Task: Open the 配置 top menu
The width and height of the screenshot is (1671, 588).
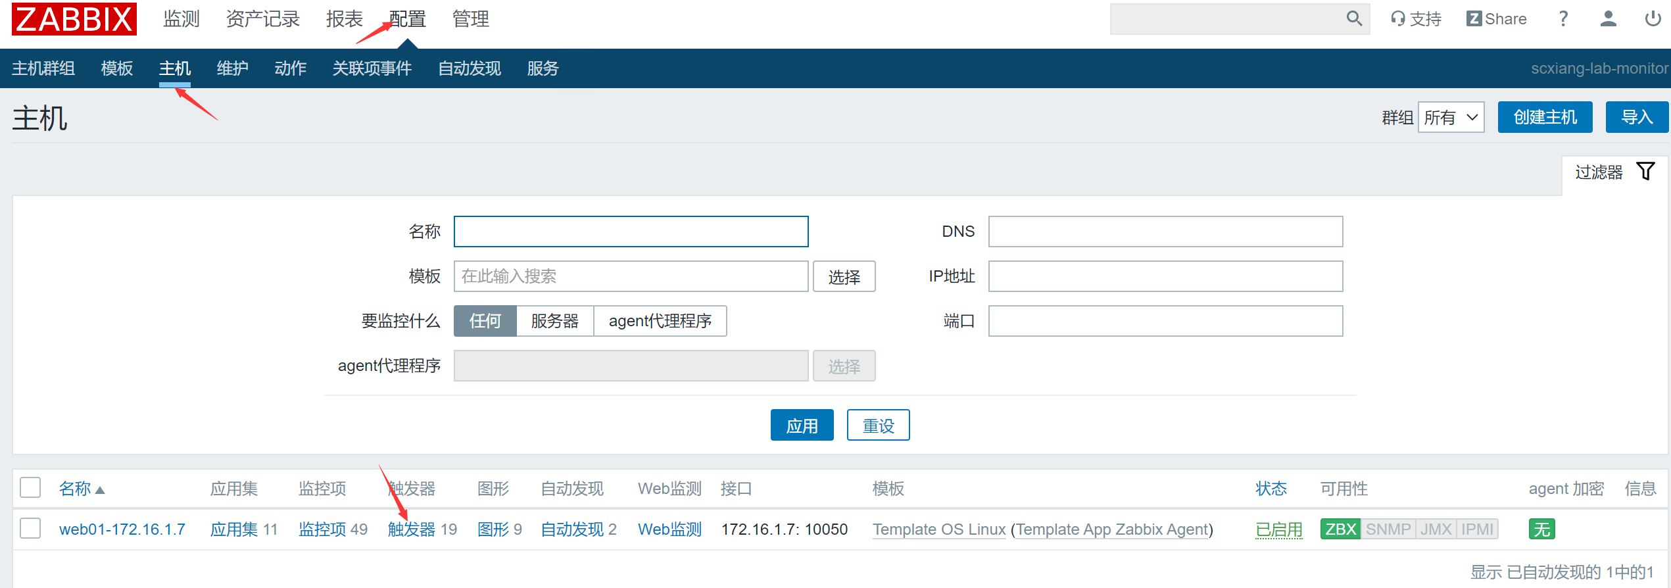Action: click(x=408, y=19)
